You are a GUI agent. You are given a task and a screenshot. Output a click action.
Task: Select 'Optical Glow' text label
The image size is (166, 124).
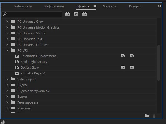30,67
